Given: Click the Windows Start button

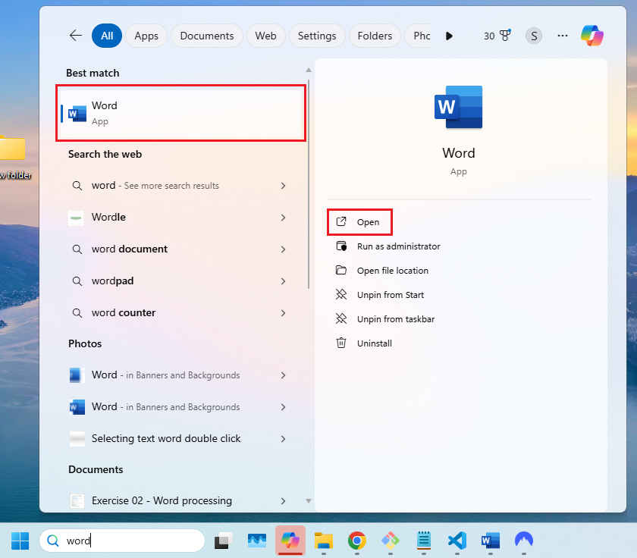Looking at the screenshot, I should tap(20, 541).
